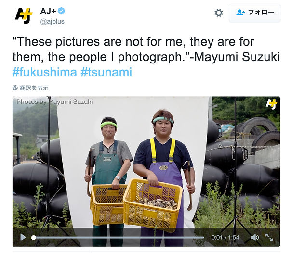Mute the video volume
The image size is (292, 253).
tap(255, 238)
